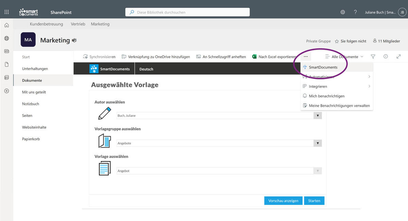Go to home icon in left rail
Viewport: 408px width, 221px height.
click(6, 25)
